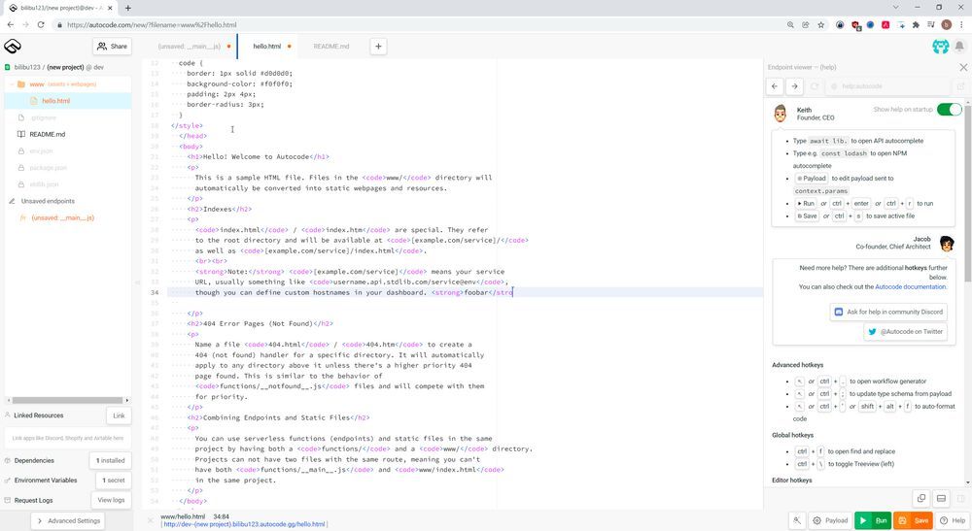Open the Payload editor
Viewport: 972px width, 531px height.
(830, 520)
